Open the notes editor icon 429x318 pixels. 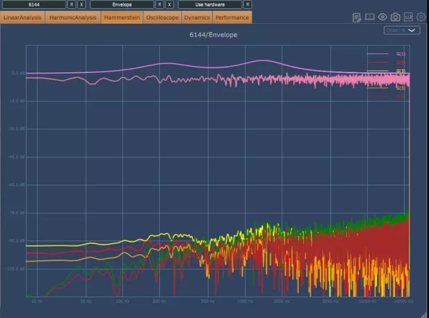click(357, 17)
